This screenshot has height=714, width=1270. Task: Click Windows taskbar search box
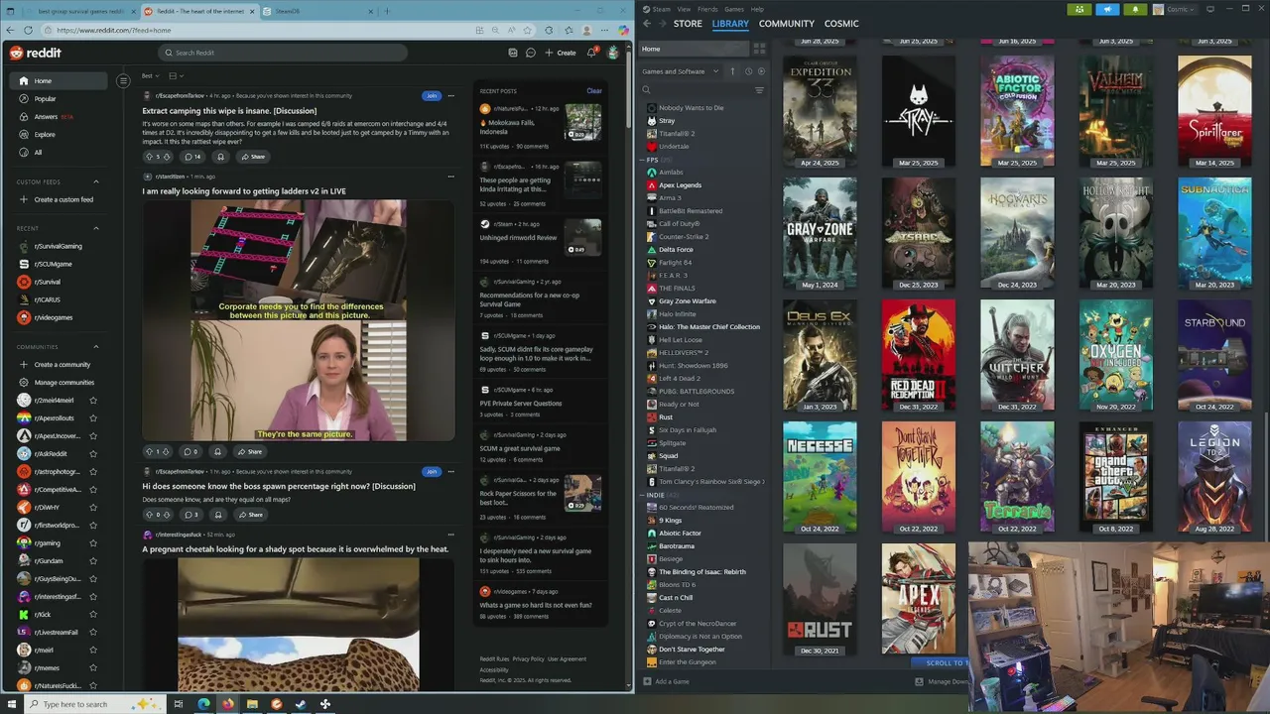coord(94,704)
